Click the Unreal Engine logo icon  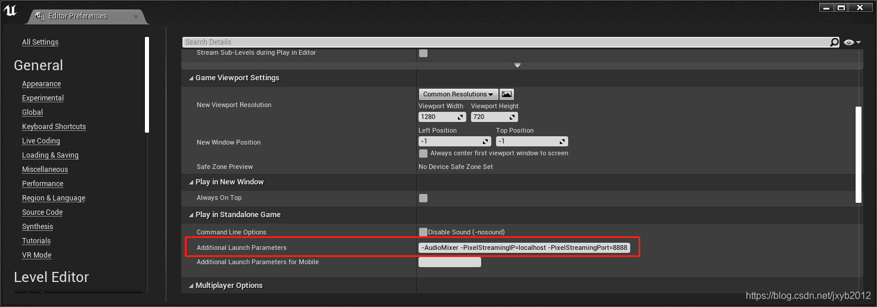(11, 10)
